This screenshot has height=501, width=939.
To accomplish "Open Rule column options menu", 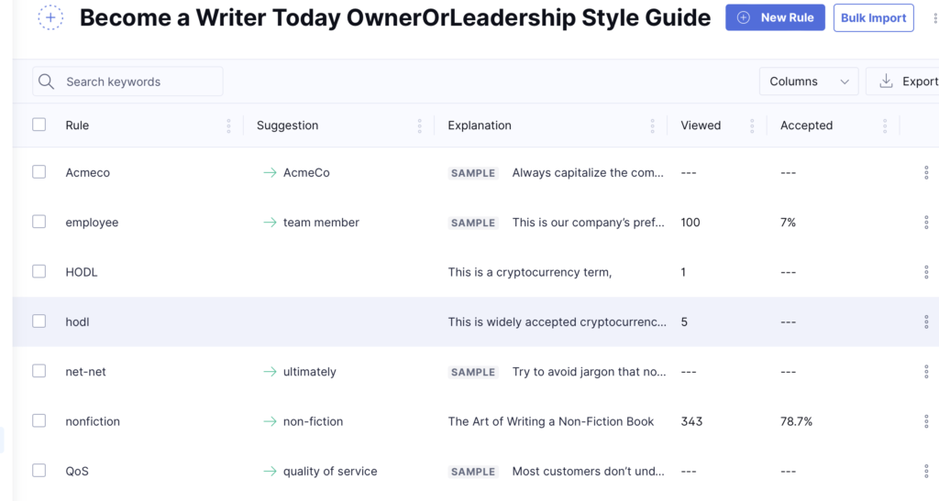I will tap(228, 125).
